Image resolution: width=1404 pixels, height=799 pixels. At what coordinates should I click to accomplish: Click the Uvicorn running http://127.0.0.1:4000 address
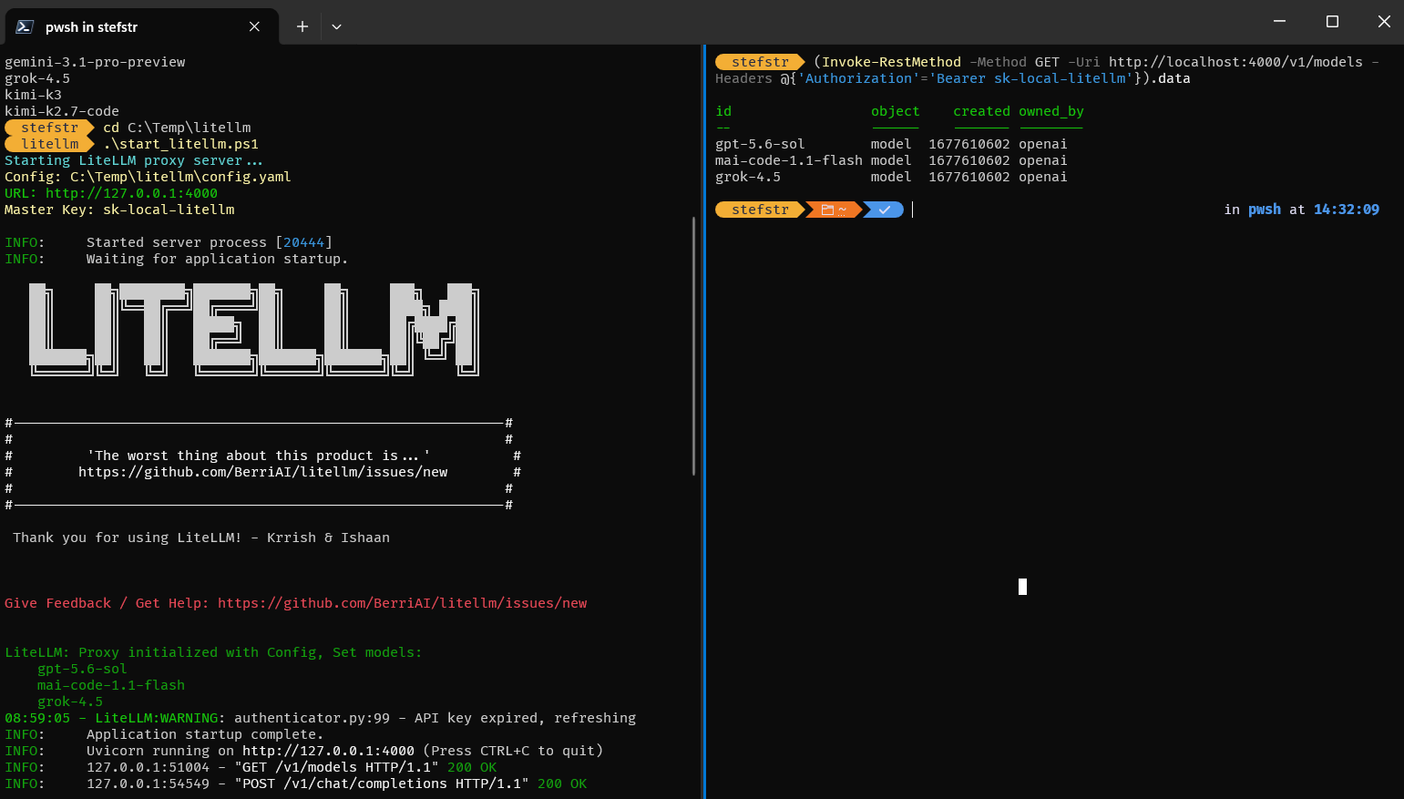pyautogui.click(x=328, y=751)
